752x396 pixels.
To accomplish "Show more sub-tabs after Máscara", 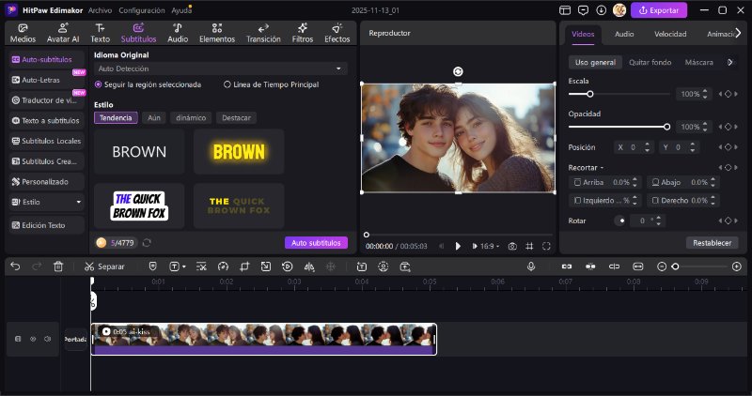I will [730, 62].
